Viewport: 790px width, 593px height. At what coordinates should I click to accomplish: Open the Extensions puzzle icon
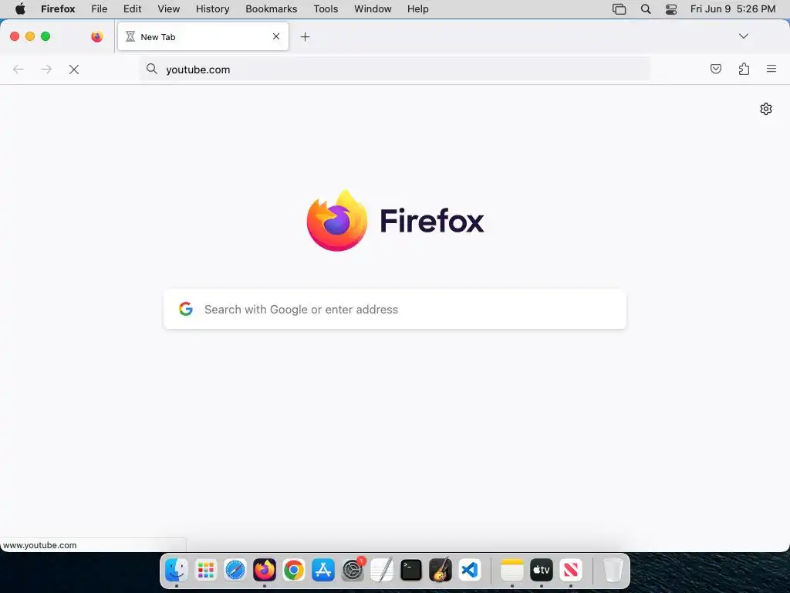click(744, 69)
